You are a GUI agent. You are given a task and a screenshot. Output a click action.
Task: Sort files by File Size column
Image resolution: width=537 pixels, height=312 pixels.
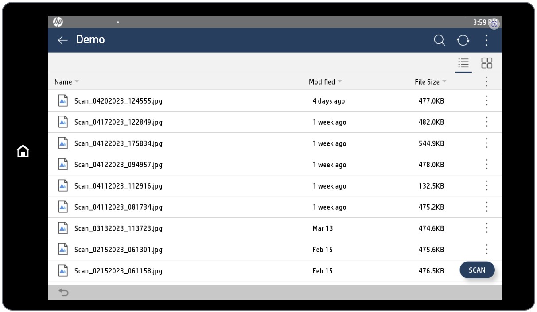click(430, 82)
